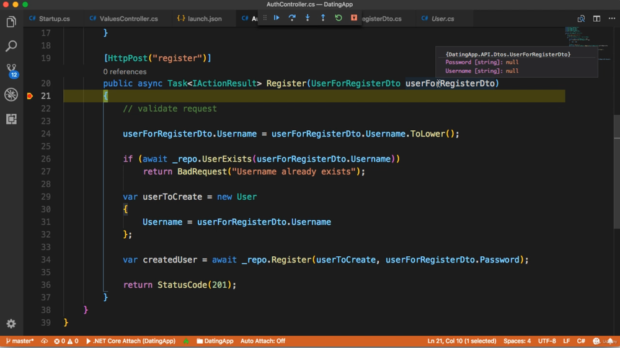Open changes icon in the editor title bar
Screen dimensions: 620x348
click(581, 19)
